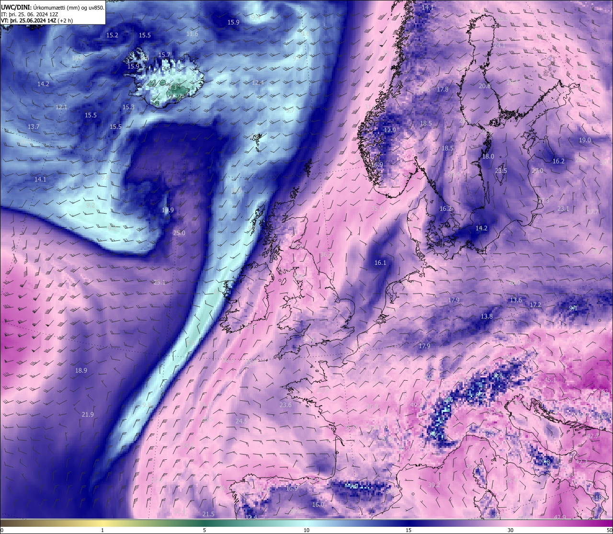Click the 17.2 value over eastern Germany
The image size is (613, 534).
pos(535,305)
